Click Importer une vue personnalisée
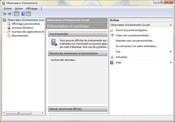This screenshot has height=122, width=175. pos(135,41)
